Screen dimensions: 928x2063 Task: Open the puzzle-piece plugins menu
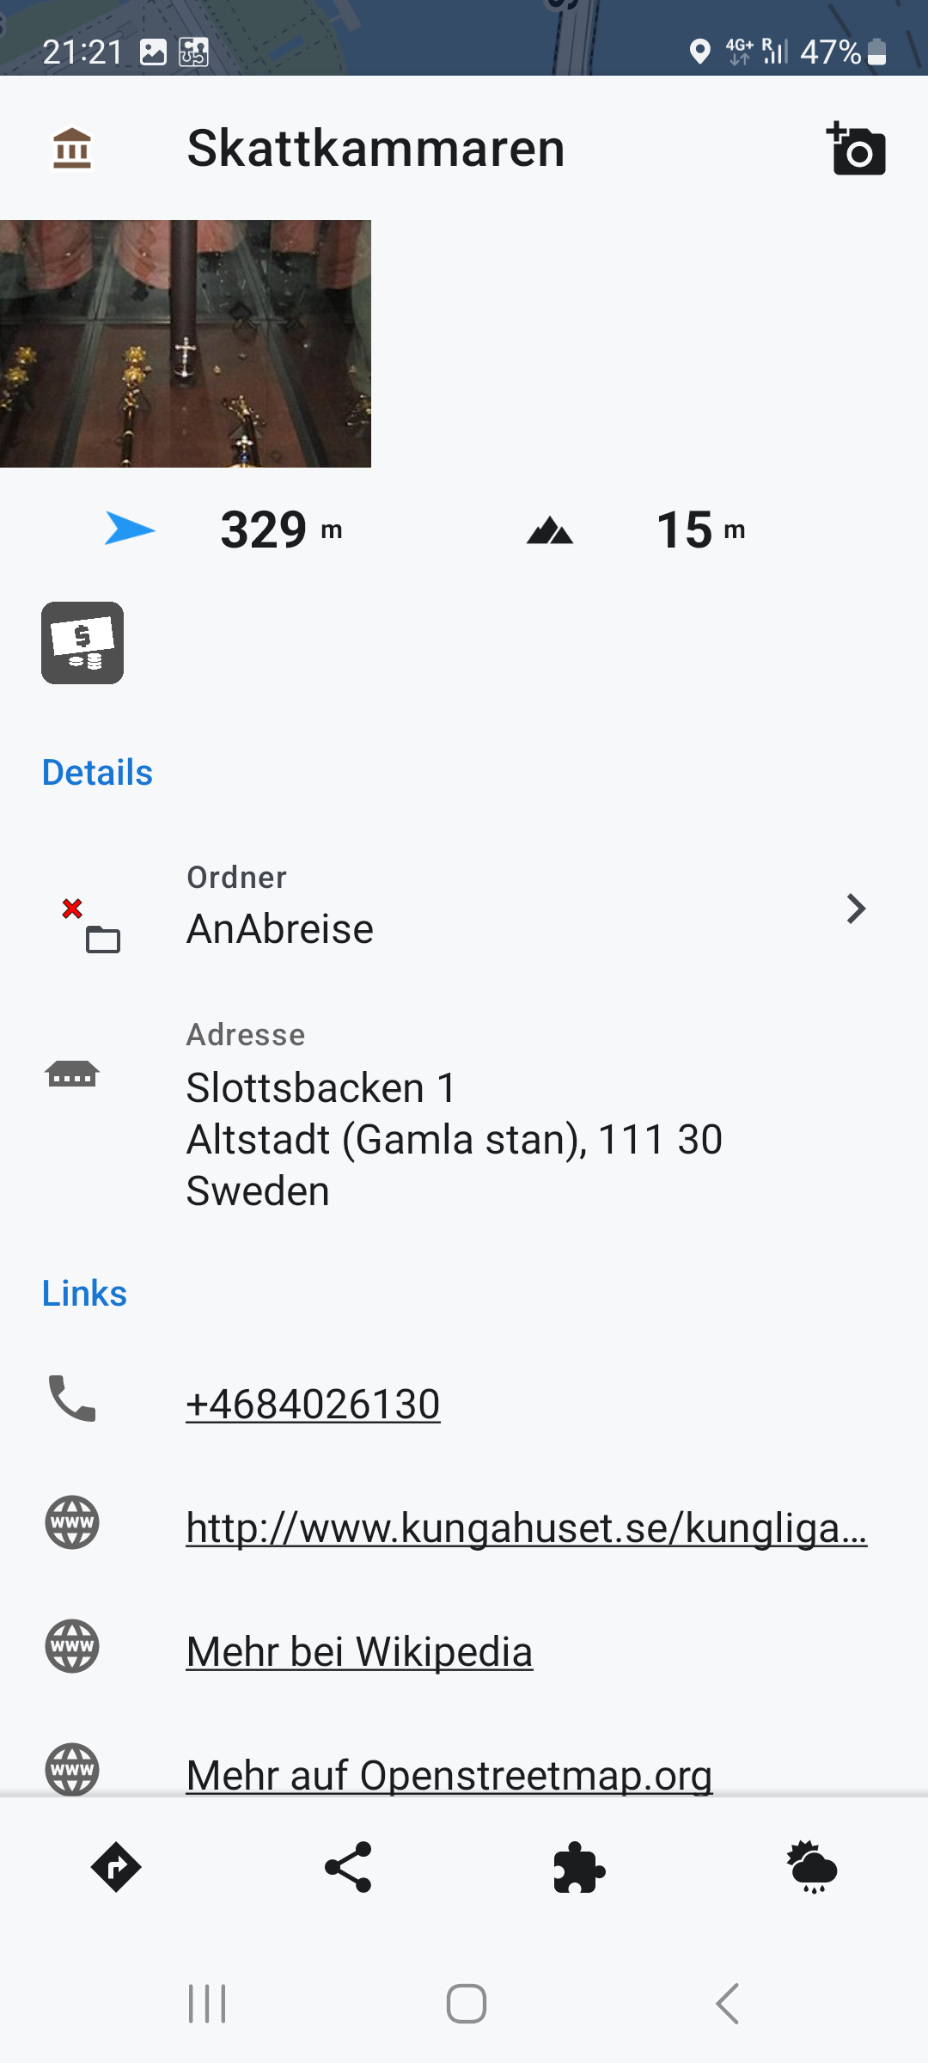coord(580,1867)
